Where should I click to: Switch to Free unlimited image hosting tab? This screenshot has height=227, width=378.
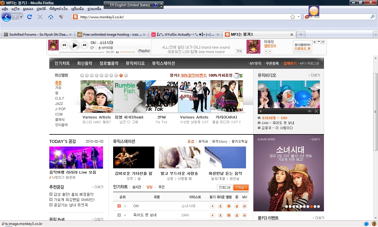pyautogui.click(x=112, y=34)
